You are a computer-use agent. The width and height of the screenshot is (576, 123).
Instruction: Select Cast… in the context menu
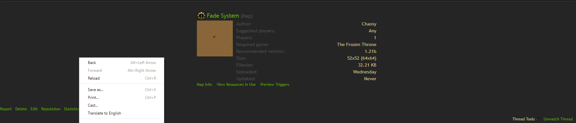pos(121,105)
